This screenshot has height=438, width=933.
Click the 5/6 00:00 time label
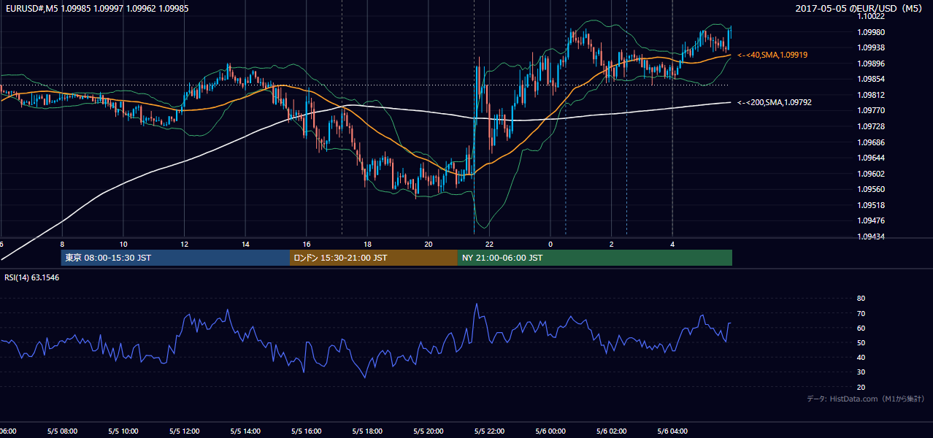tap(550, 431)
